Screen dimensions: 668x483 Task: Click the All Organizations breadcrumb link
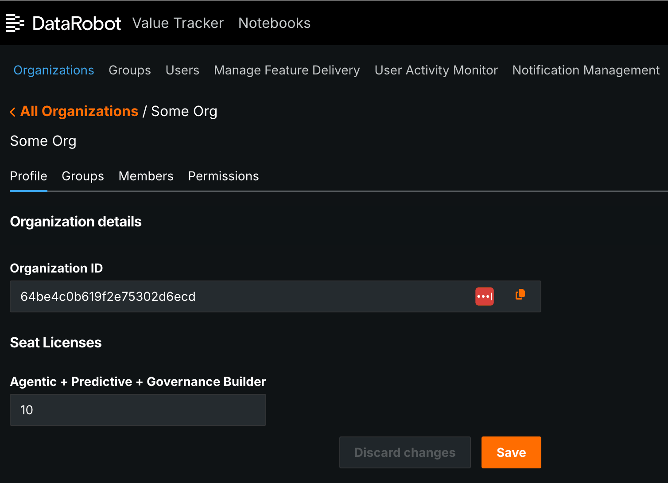click(79, 111)
